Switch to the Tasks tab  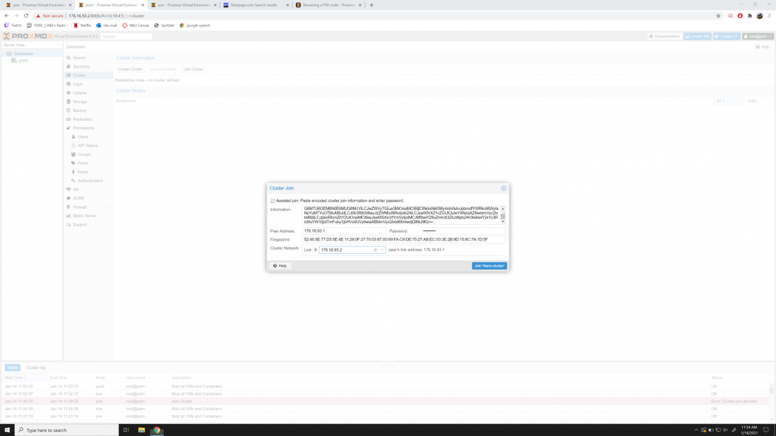click(x=13, y=368)
